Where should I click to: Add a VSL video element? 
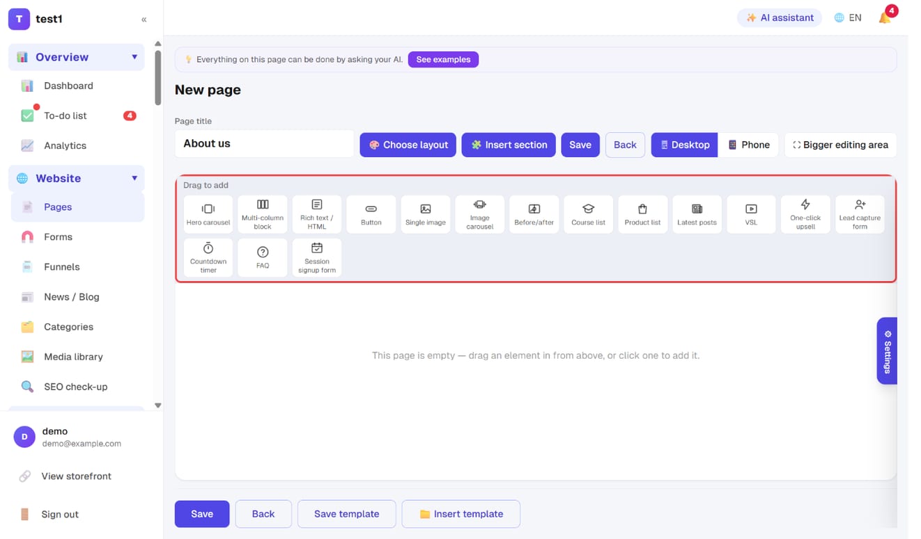pyautogui.click(x=751, y=214)
